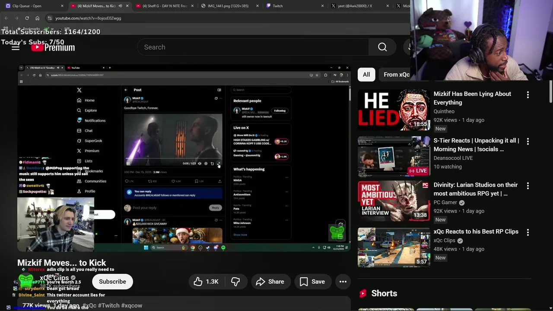Go to YouTube Premium home logo
553x311 pixels.
click(x=53, y=47)
